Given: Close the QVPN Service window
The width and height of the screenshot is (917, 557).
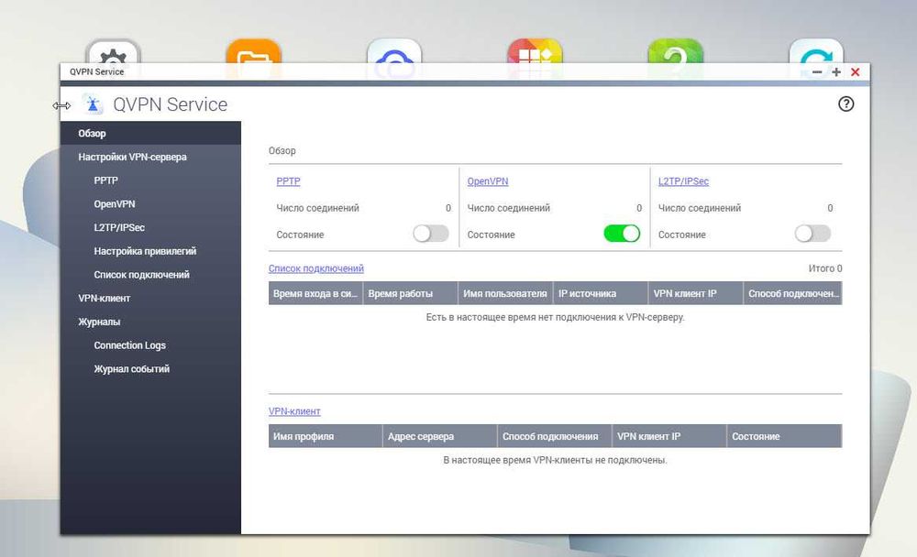Looking at the screenshot, I should click(855, 71).
